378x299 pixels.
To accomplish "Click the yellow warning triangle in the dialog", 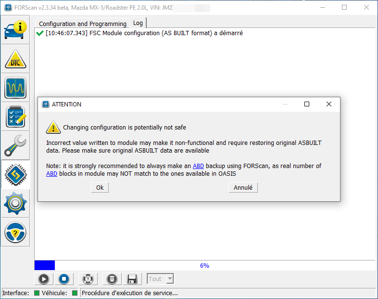I will point(53,127).
